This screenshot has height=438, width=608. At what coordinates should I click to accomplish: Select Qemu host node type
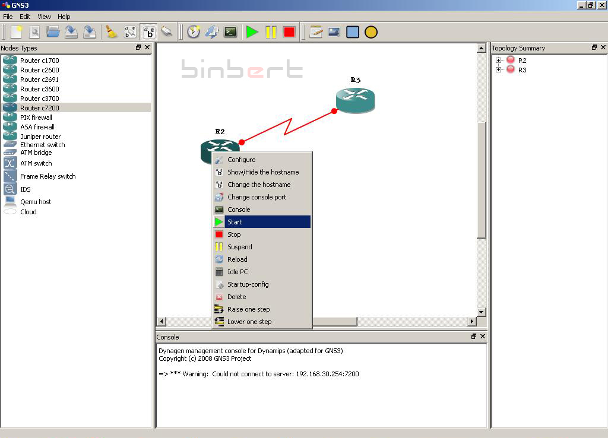[76, 202]
